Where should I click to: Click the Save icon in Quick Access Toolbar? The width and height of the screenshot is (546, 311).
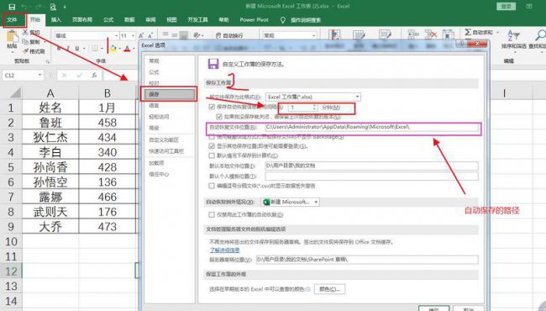(x=12, y=7)
